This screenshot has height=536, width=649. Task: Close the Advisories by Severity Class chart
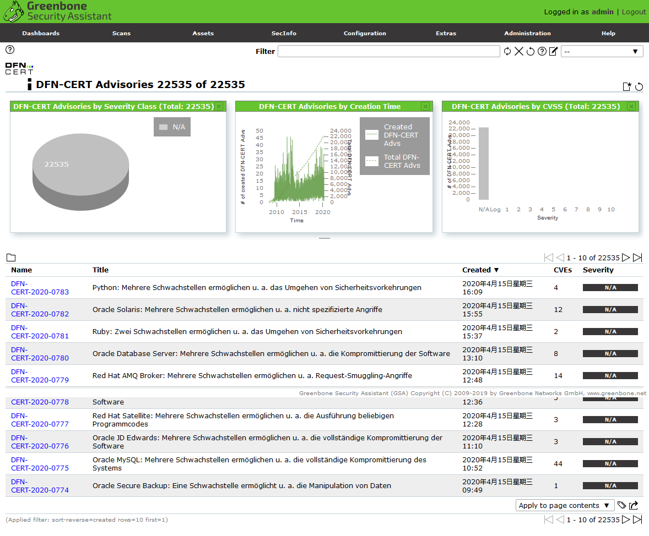(x=219, y=106)
